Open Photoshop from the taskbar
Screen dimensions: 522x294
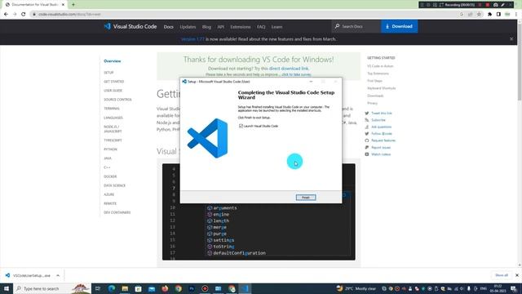pyautogui.click(x=192, y=288)
